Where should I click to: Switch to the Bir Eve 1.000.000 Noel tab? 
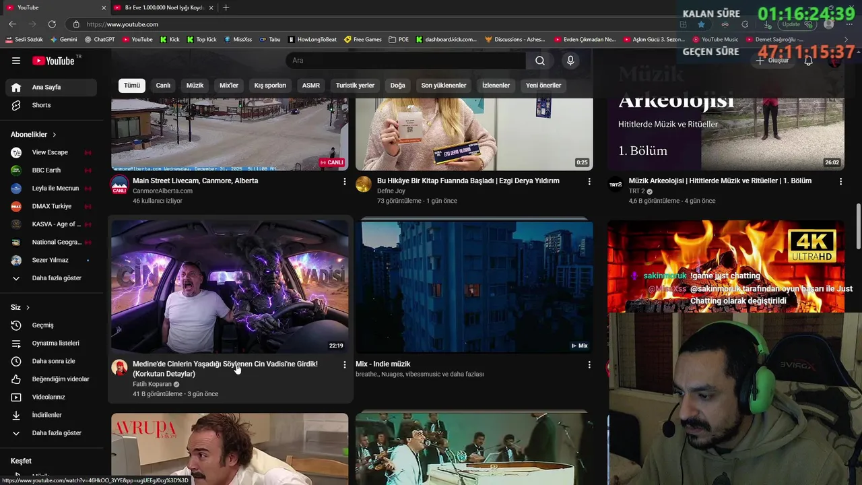164,7
